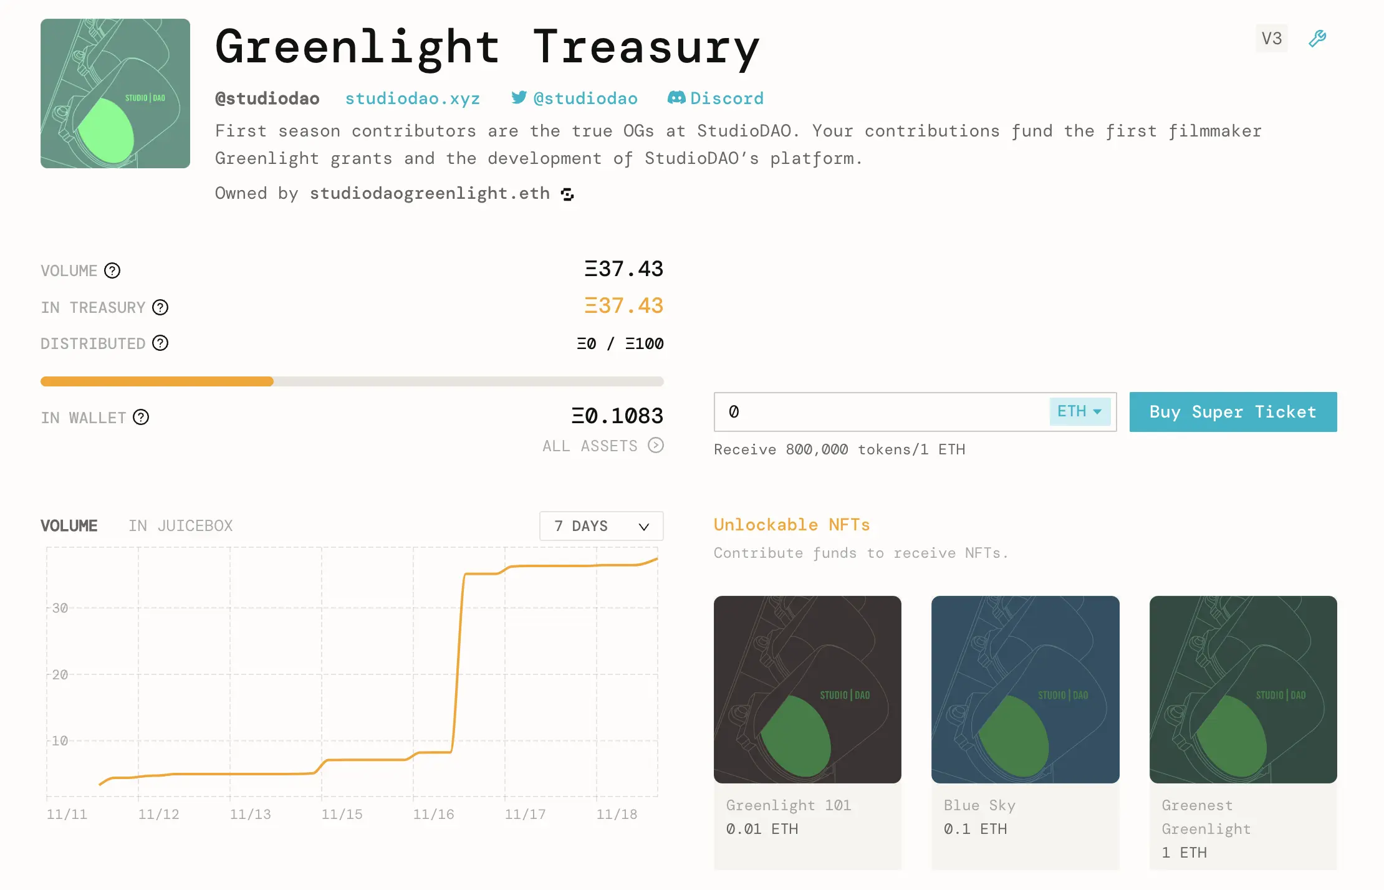Open the ETH currency dropdown

tap(1079, 411)
